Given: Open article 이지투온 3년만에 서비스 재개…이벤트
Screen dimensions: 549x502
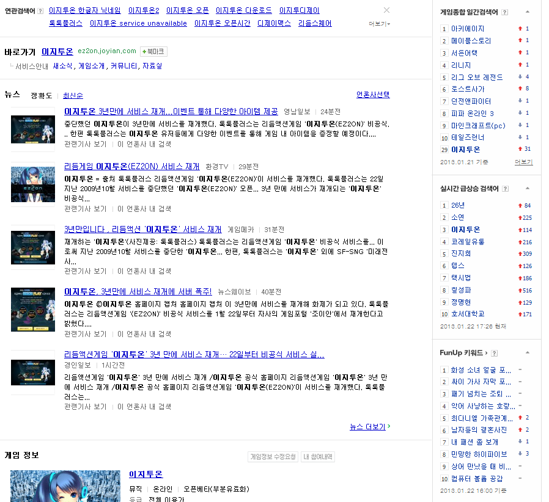Looking at the screenshot, I should point(171,111).
